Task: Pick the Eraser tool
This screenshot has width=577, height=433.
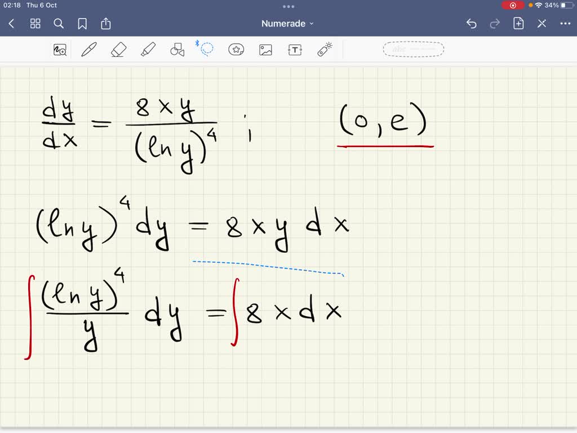Action: [x=118, y=50]
